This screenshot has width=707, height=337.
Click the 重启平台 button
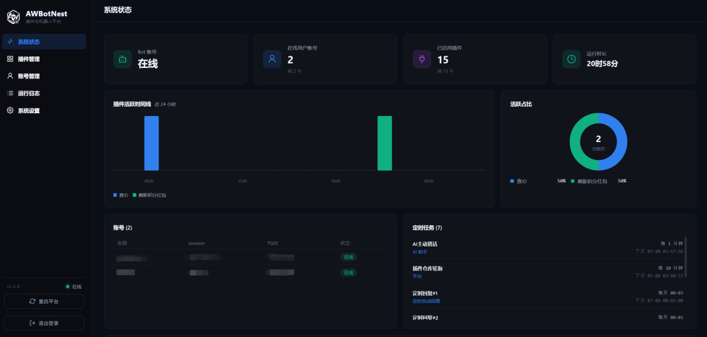coord(44,301)
